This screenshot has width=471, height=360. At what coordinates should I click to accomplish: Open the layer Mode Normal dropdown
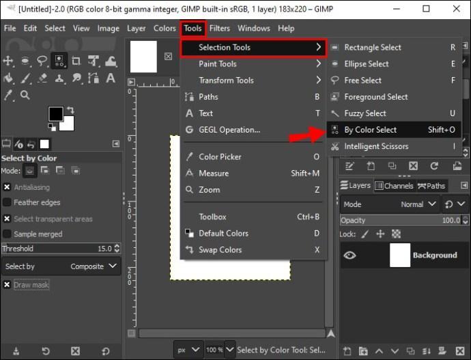(390, 204)
